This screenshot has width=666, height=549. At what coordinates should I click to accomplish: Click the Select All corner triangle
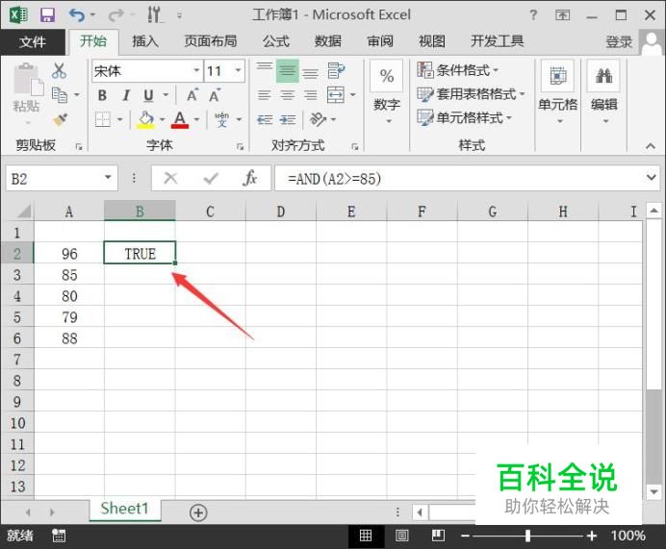(x=23, y=212)
